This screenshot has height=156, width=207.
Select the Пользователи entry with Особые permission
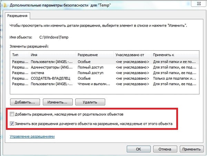click(x=105, y=62)
